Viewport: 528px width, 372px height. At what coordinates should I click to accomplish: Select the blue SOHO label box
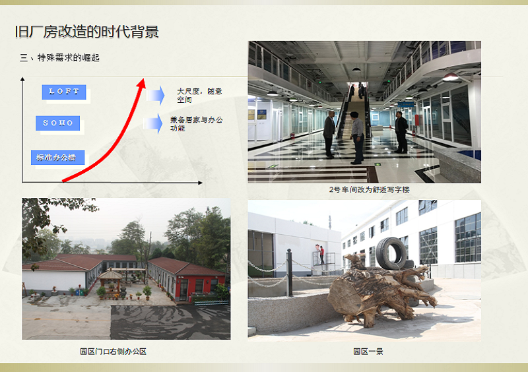[x=59, y=123]
